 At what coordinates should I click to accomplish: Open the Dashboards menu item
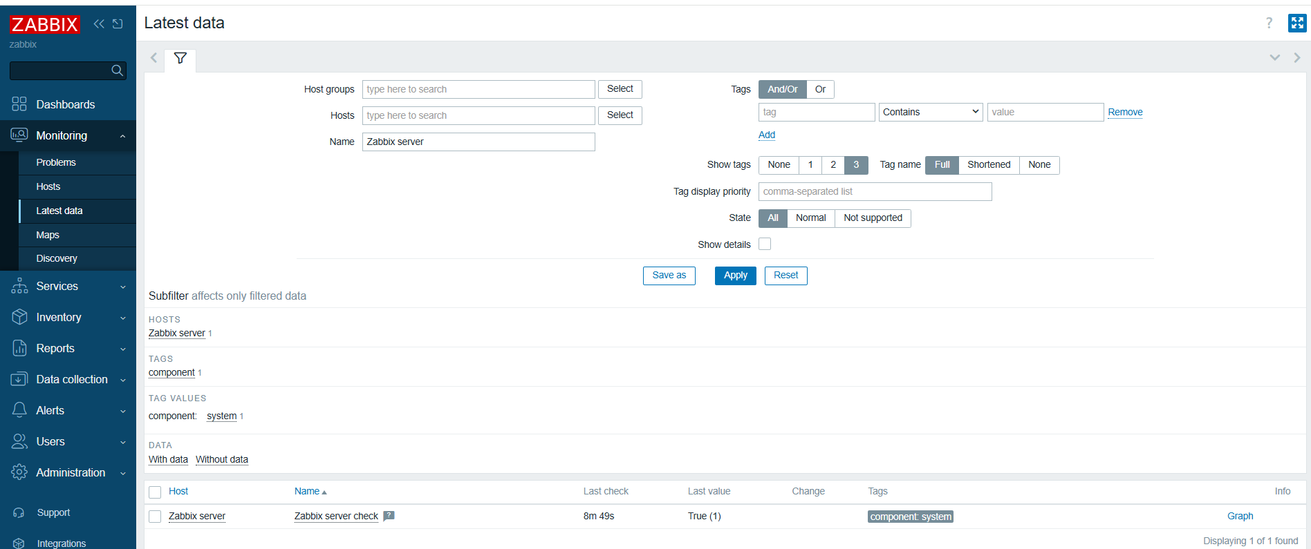coord(68,104)
